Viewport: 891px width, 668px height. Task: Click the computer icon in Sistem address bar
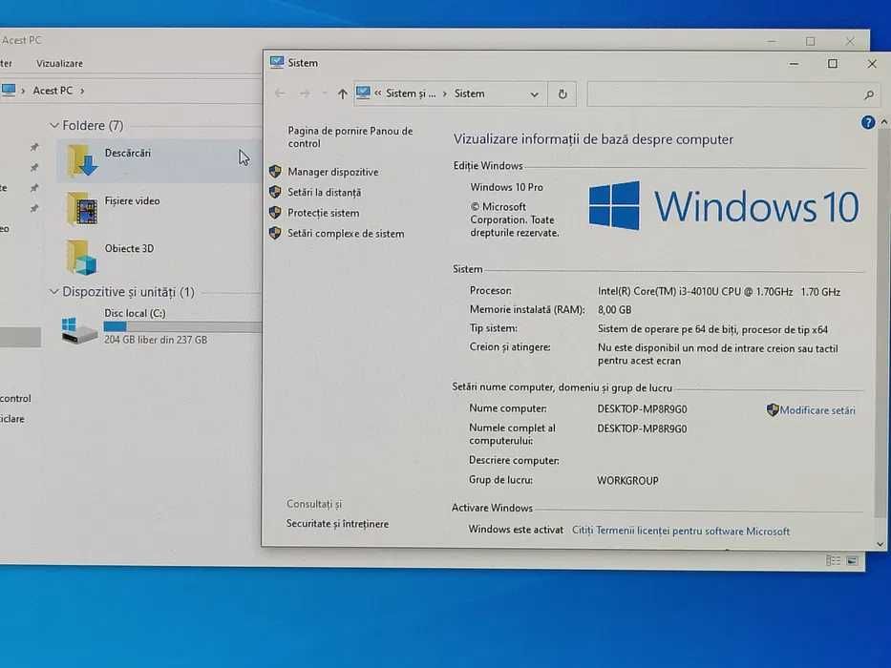click(x=363, y=93)
